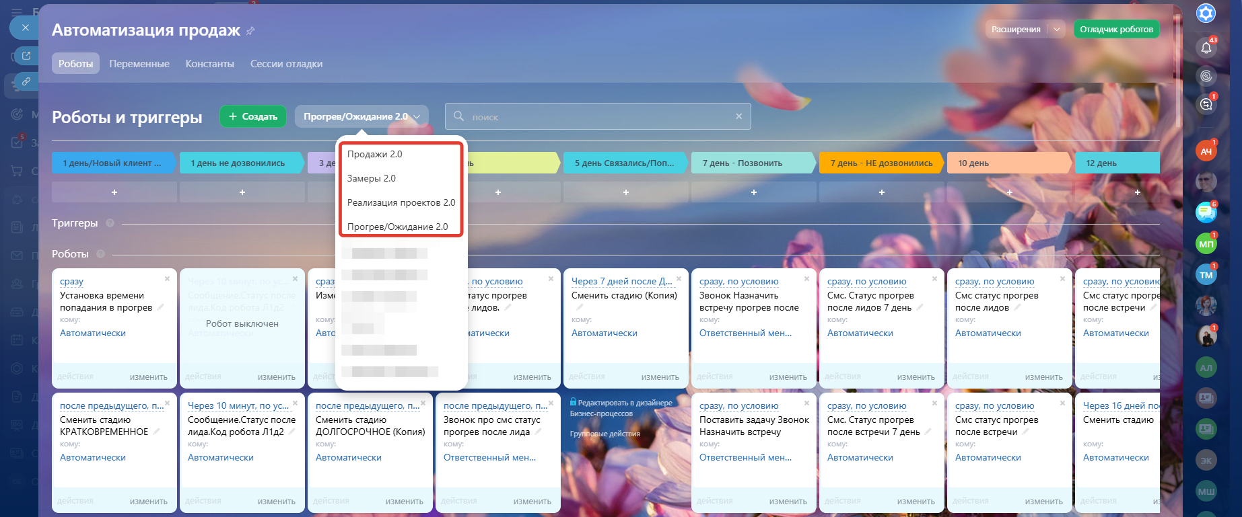Image resolution: width=1242 pixels, height=517 pixels.
Task: Pin the Автоматизация продаж page title
Action: pos(250,31)
